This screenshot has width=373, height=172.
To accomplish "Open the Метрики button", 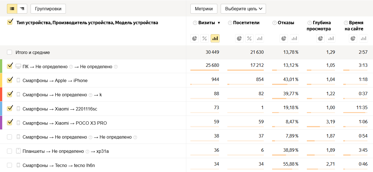I will pos(203,9).
